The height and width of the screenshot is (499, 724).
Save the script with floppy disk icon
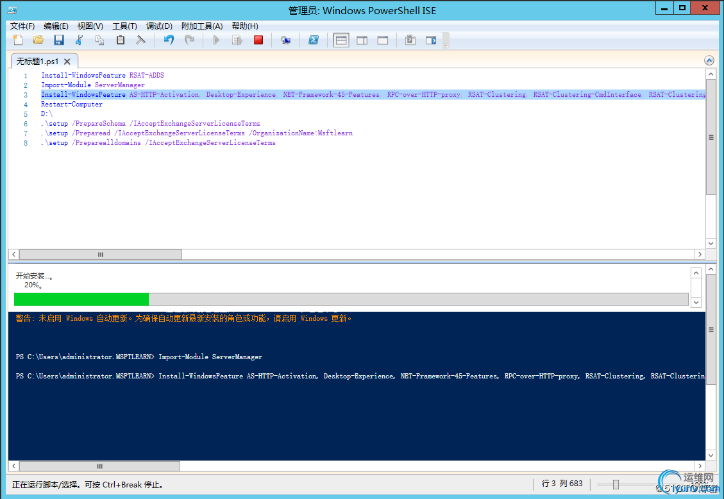(x=58, y=40)
